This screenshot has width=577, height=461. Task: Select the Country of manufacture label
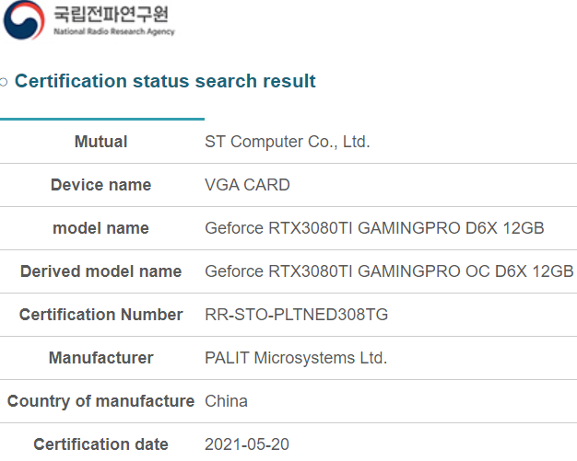[x=100, y=401]
